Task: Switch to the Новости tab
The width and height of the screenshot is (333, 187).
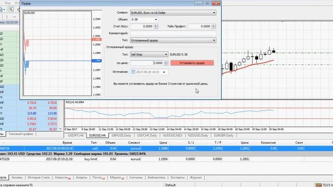Action: 62,178
